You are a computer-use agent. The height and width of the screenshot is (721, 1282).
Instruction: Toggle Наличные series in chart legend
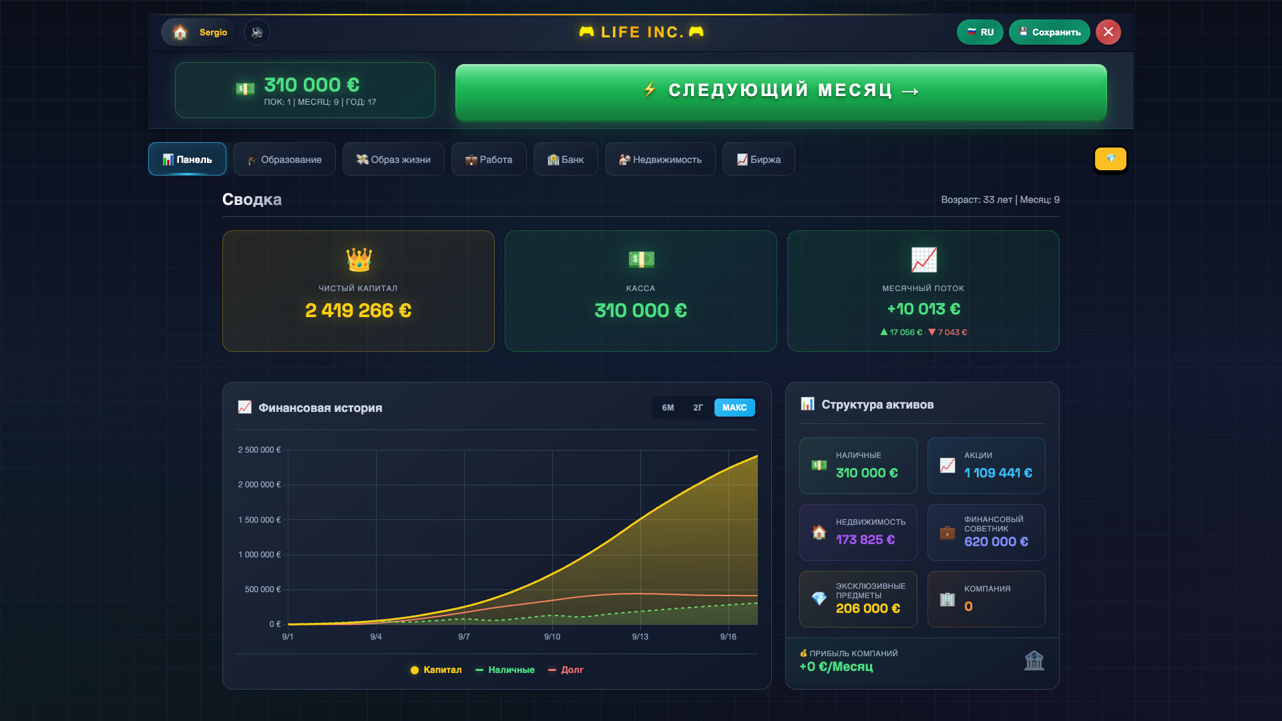click(505, 670)
